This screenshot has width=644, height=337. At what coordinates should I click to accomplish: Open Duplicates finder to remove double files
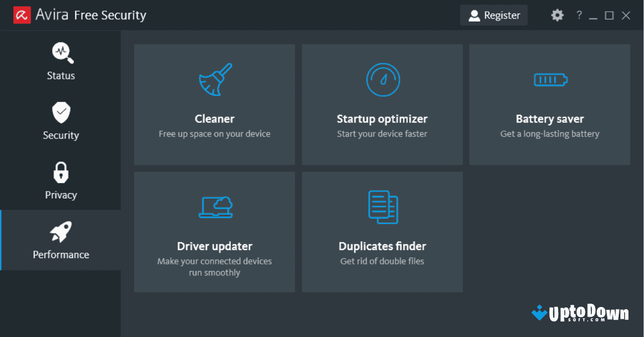(x=382, y=232)
